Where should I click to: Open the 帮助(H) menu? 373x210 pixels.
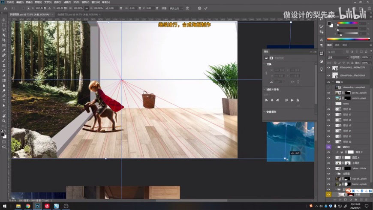106,2
